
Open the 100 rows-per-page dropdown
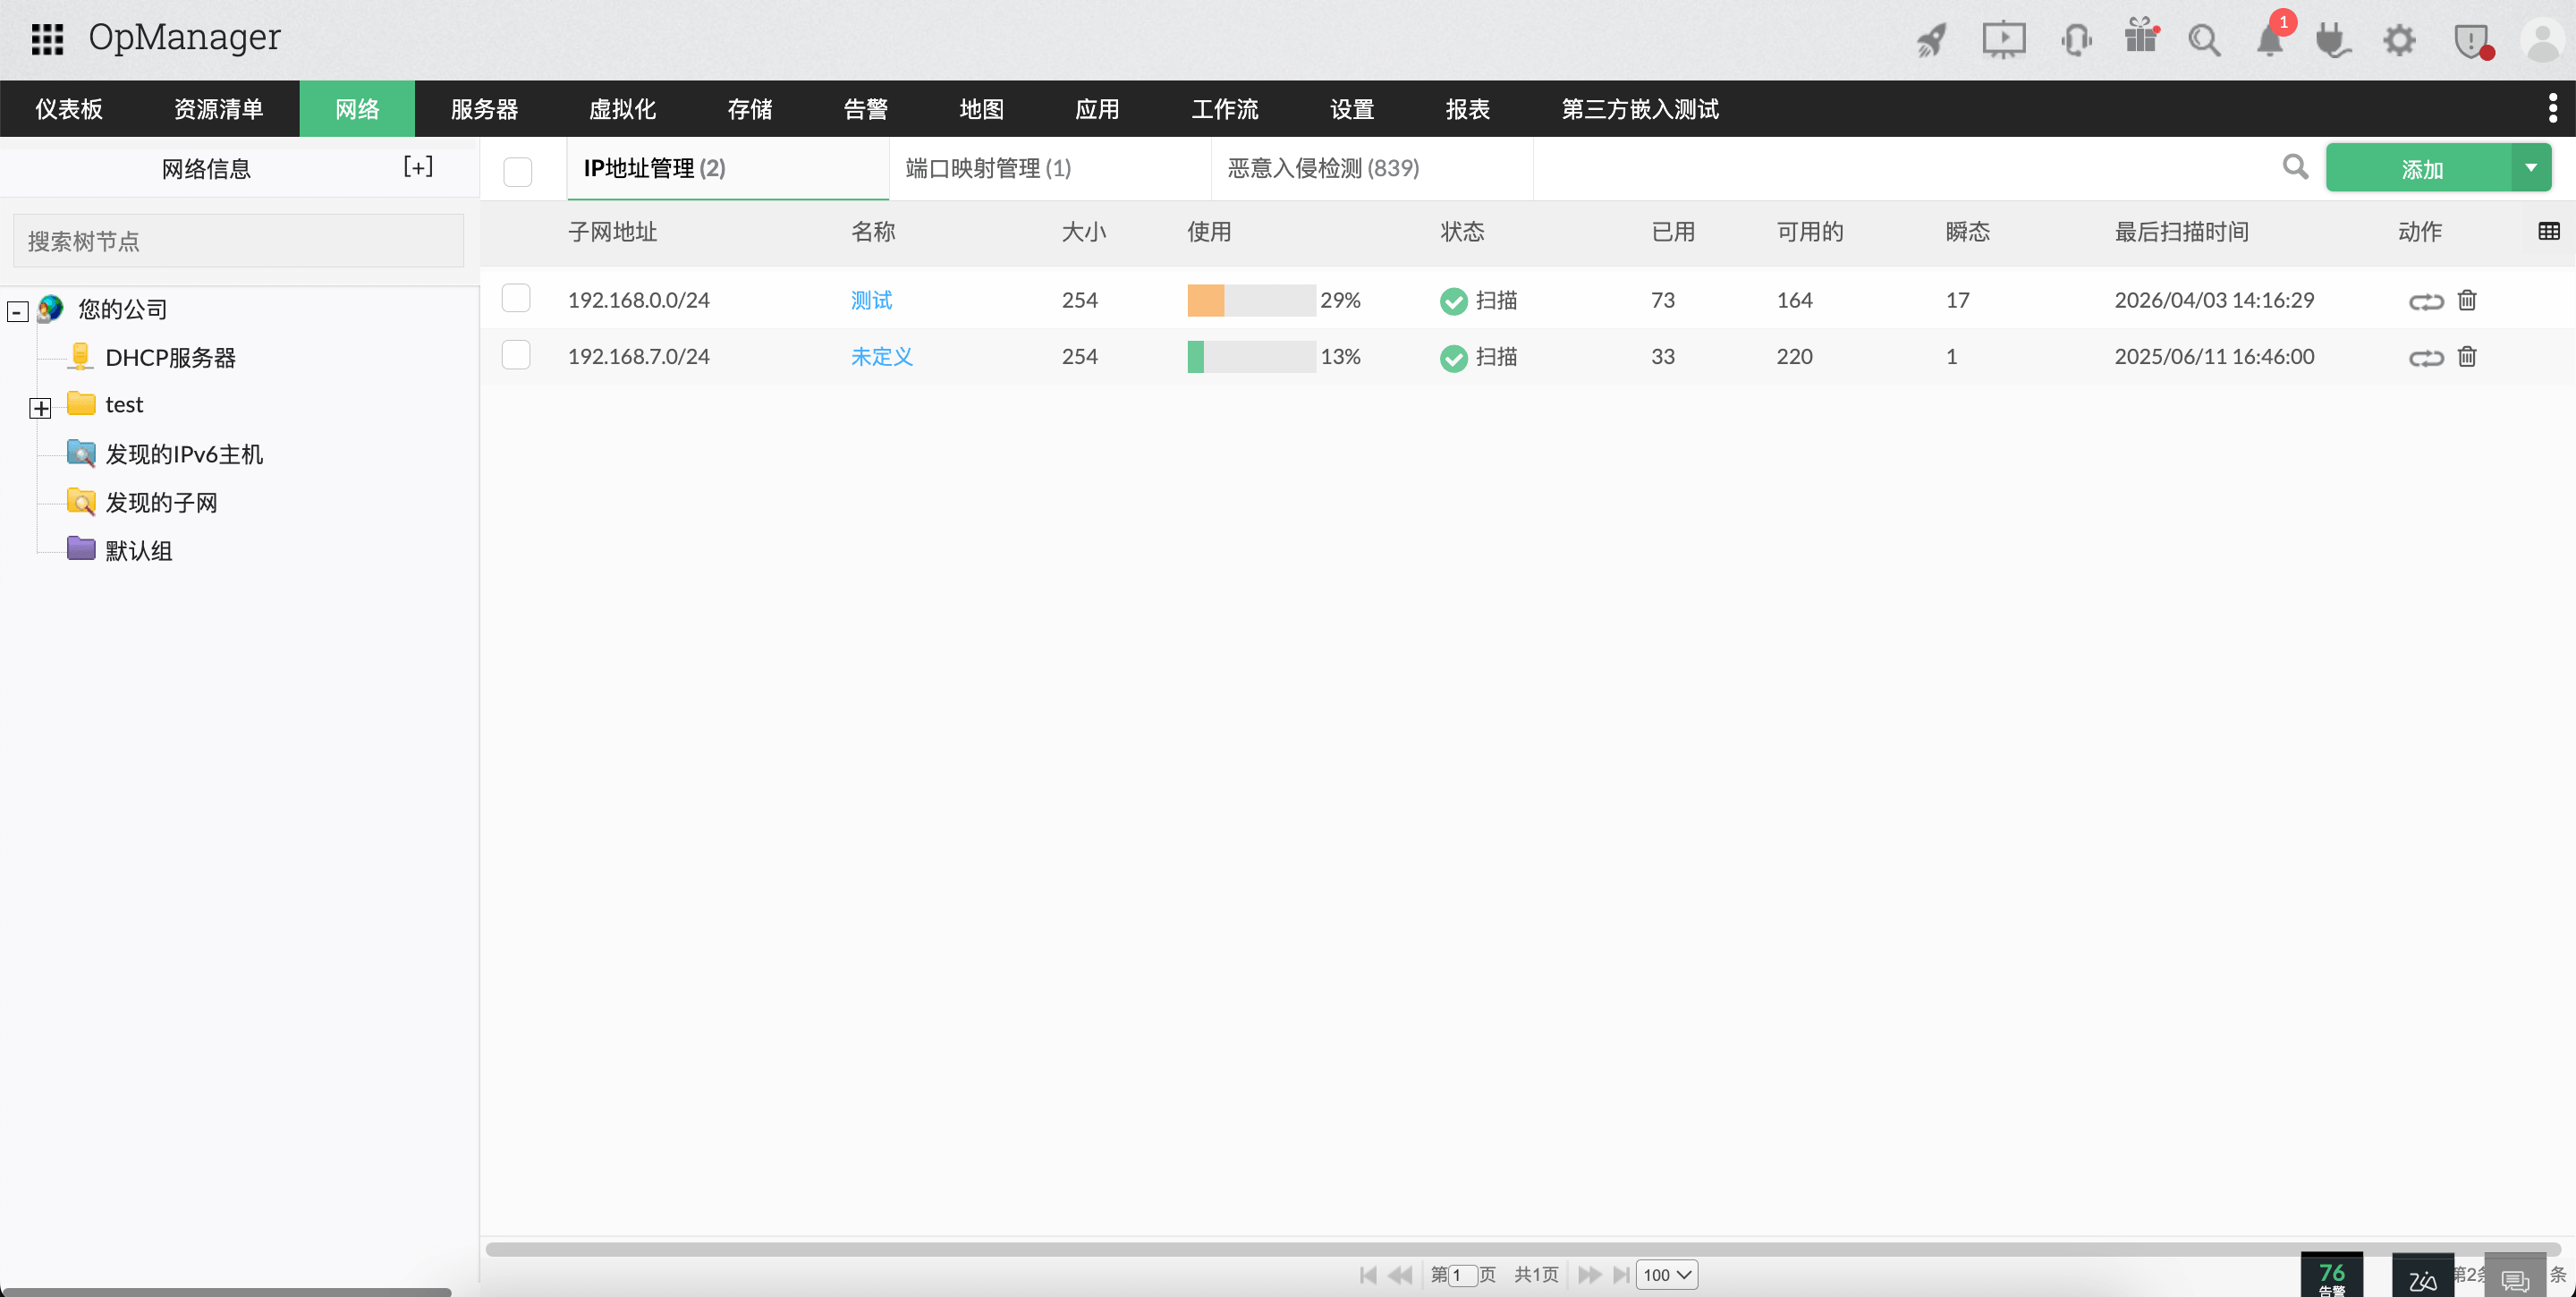pos(1666,1274)
